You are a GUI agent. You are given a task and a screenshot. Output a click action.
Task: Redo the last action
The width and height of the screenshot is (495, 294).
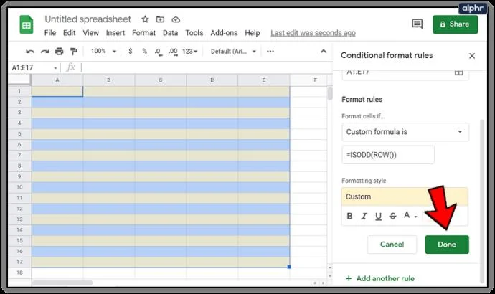point(44,52)
